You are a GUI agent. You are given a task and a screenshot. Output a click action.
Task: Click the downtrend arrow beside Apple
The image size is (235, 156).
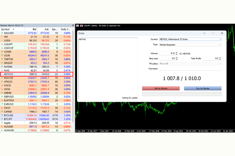2,123
